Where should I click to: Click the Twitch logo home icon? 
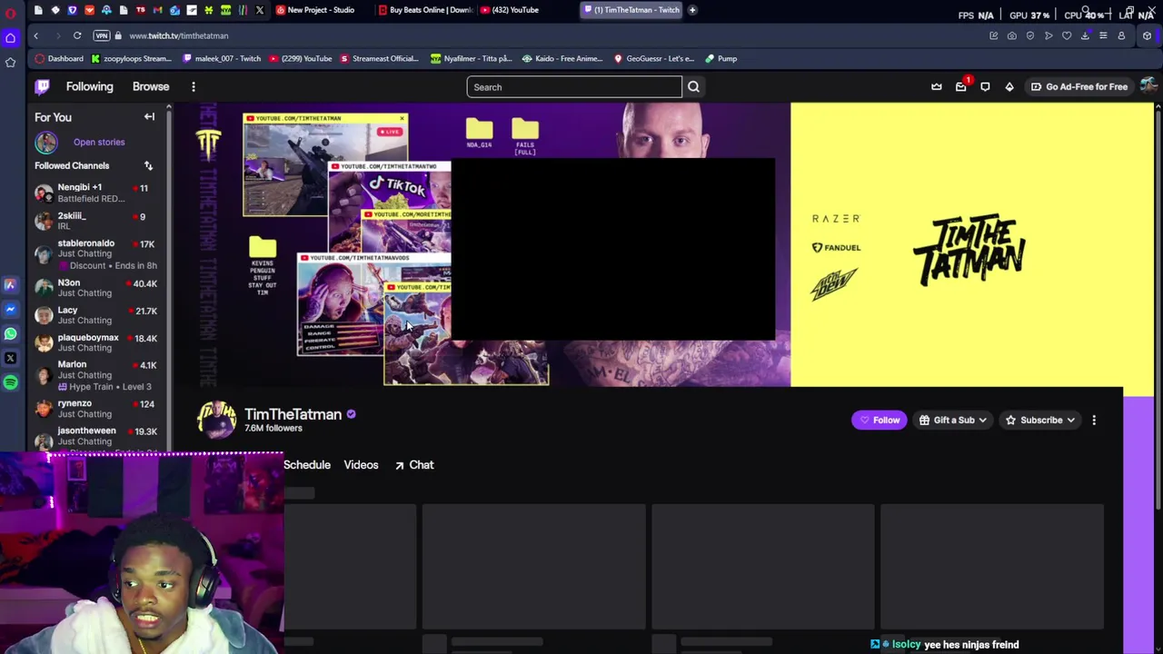42,86
